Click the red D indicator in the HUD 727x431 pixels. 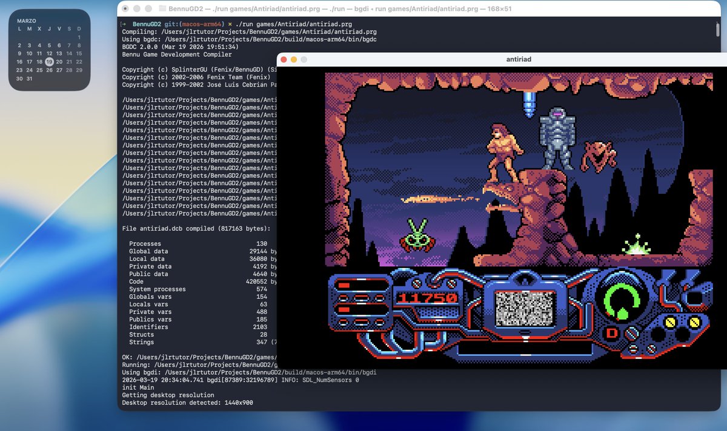click(612, 333)
